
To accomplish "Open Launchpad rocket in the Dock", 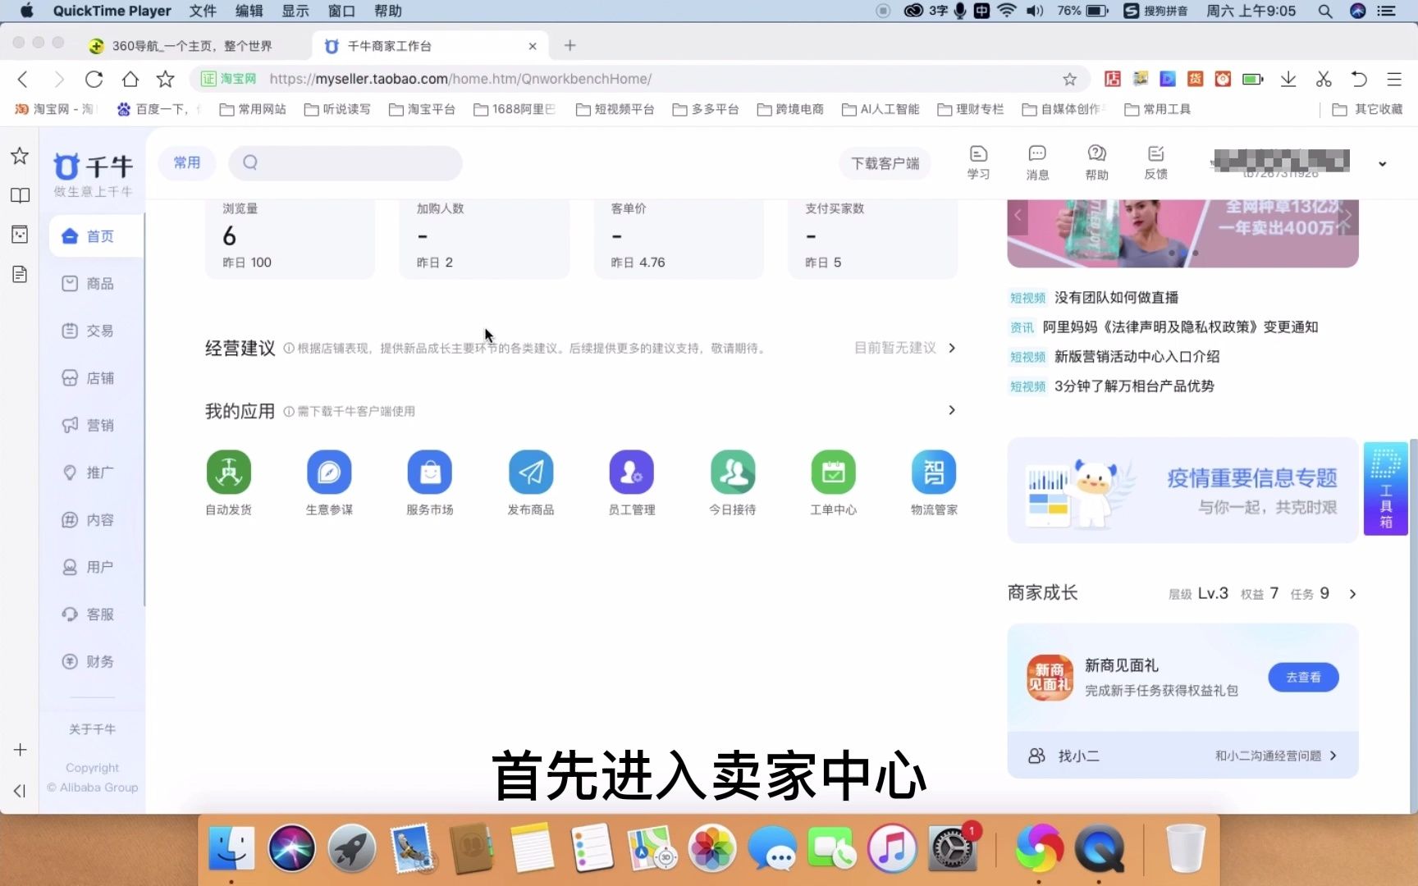I will [x=351, y=848].
